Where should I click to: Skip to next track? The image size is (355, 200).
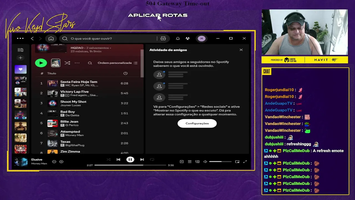pos(142,159)
